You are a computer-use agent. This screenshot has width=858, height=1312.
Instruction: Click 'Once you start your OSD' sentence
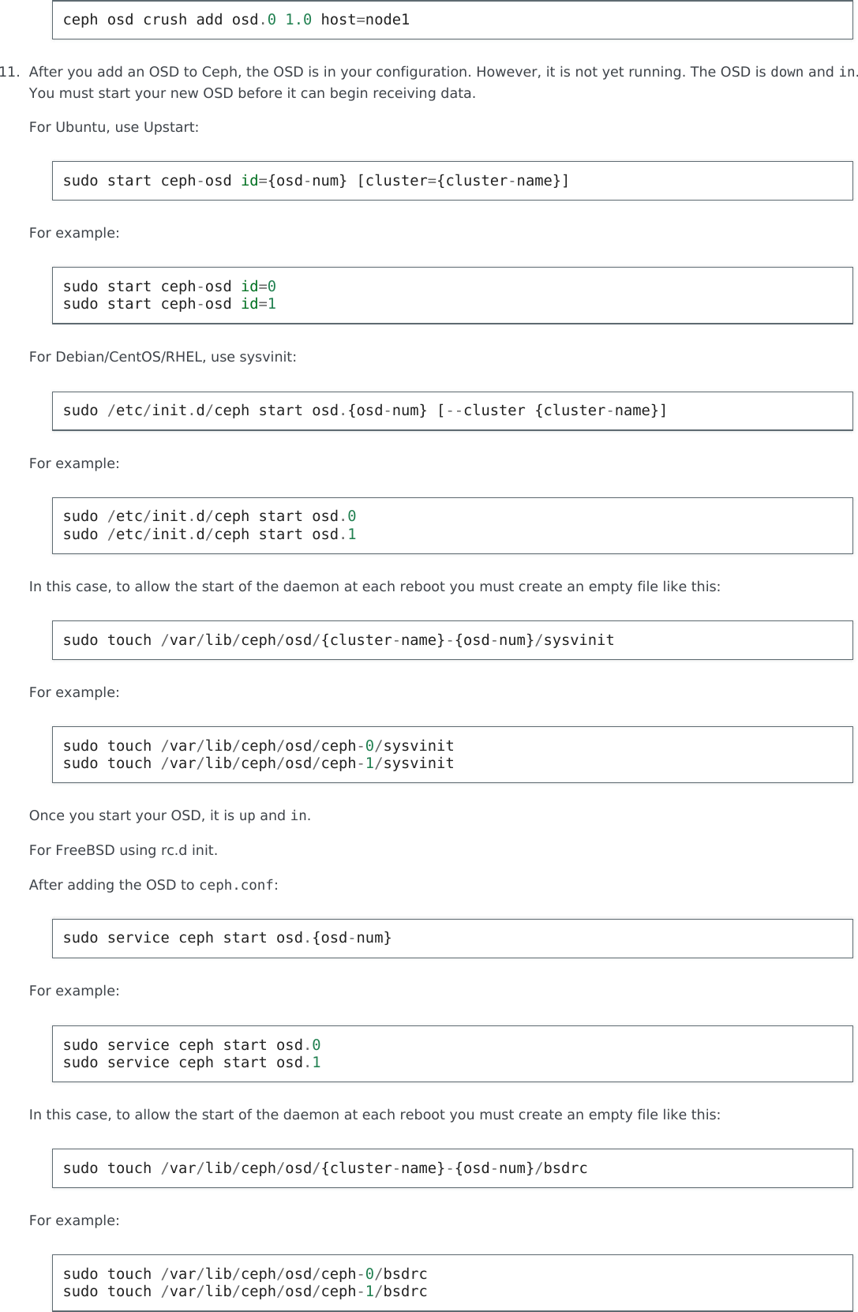coord(170,815)
